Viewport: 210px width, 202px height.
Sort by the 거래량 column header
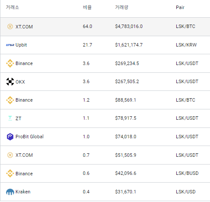122,7
